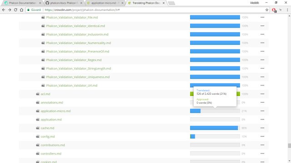Click file icon beside application-micro.md
This screenshot has width=291, height=163.
(38, 111)
